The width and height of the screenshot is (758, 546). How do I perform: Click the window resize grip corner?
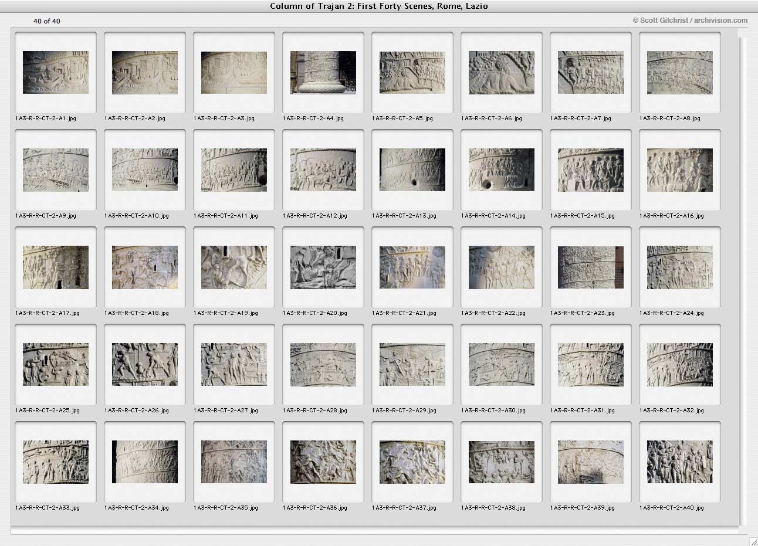click(x=753, y=541)
